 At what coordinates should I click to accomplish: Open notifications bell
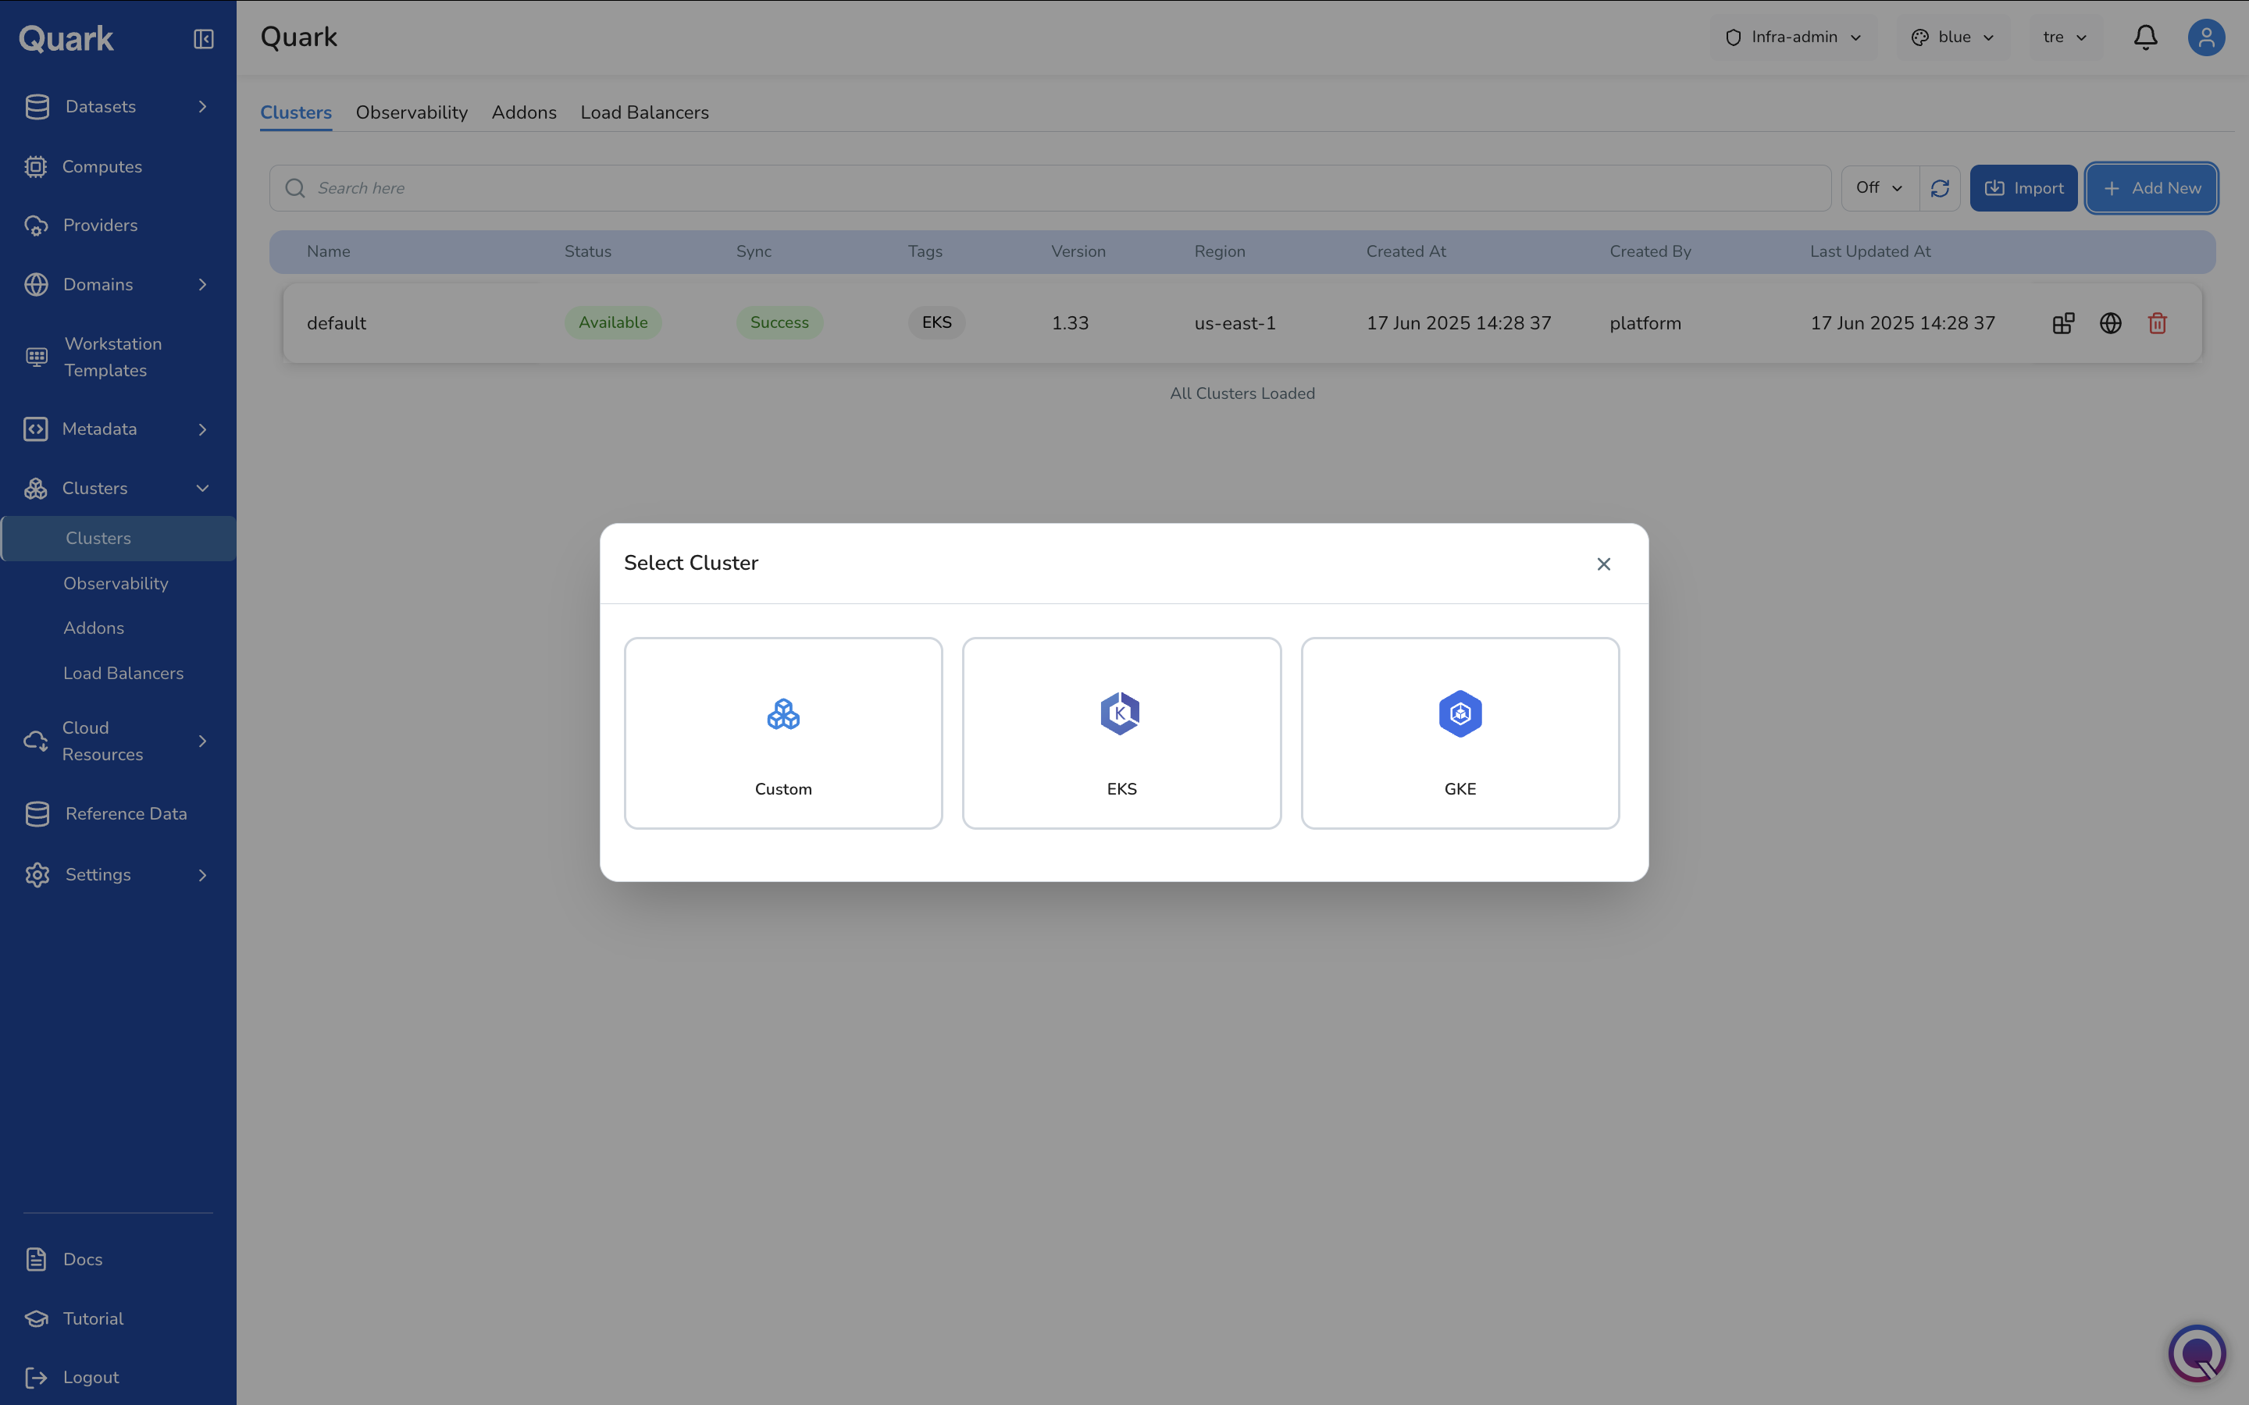pos(2145,37)
